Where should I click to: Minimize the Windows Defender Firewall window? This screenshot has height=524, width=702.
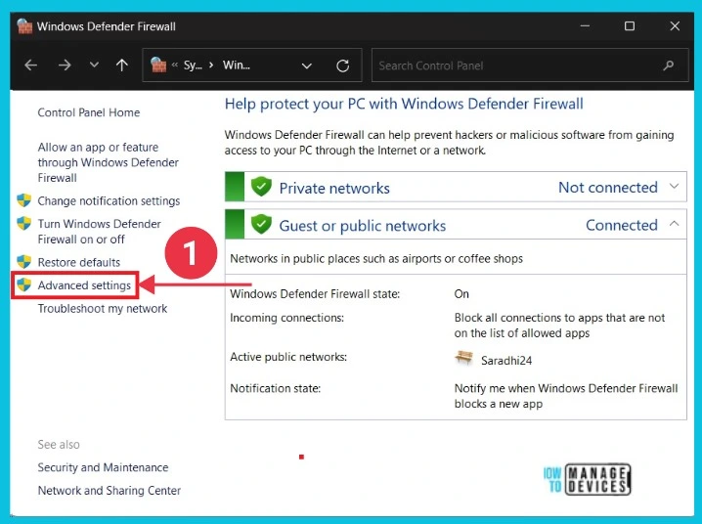(585, 26)
